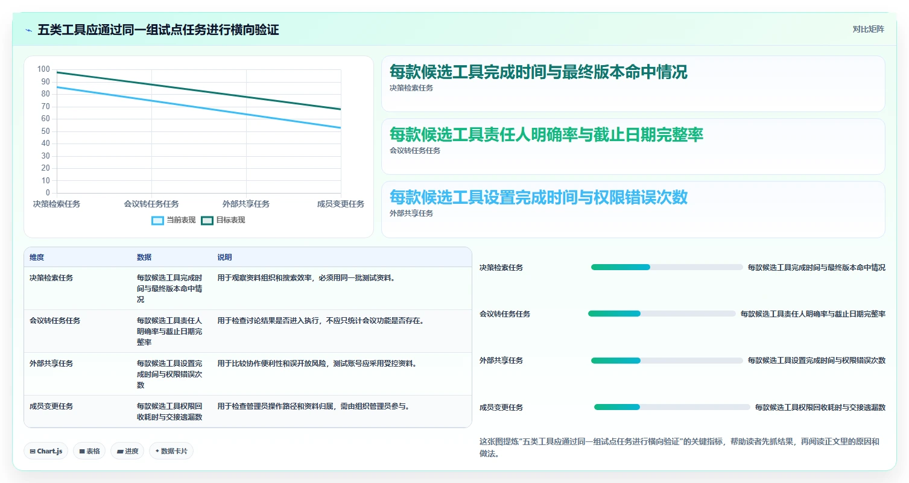This screenshot has height=483, width=909.
Task: Click the chart x-axis label 决策检索任务
Action: (x=57, y=204)
